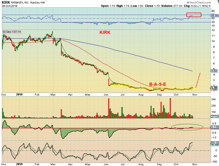Screen dimensions: 219x166
Task: Click the 8 tick on price axis
Action: (214, 52)
